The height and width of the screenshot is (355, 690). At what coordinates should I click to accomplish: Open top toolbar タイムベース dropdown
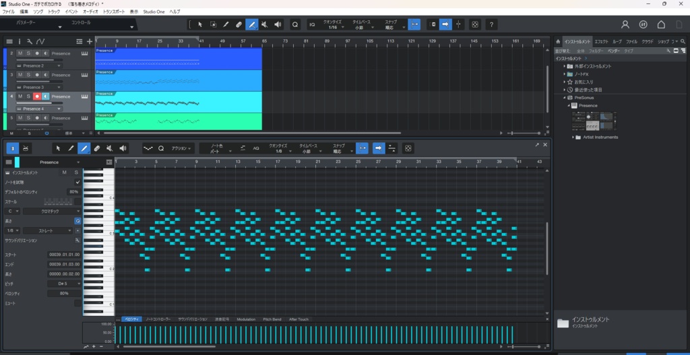pyautogui.click(x=362, y=25)
